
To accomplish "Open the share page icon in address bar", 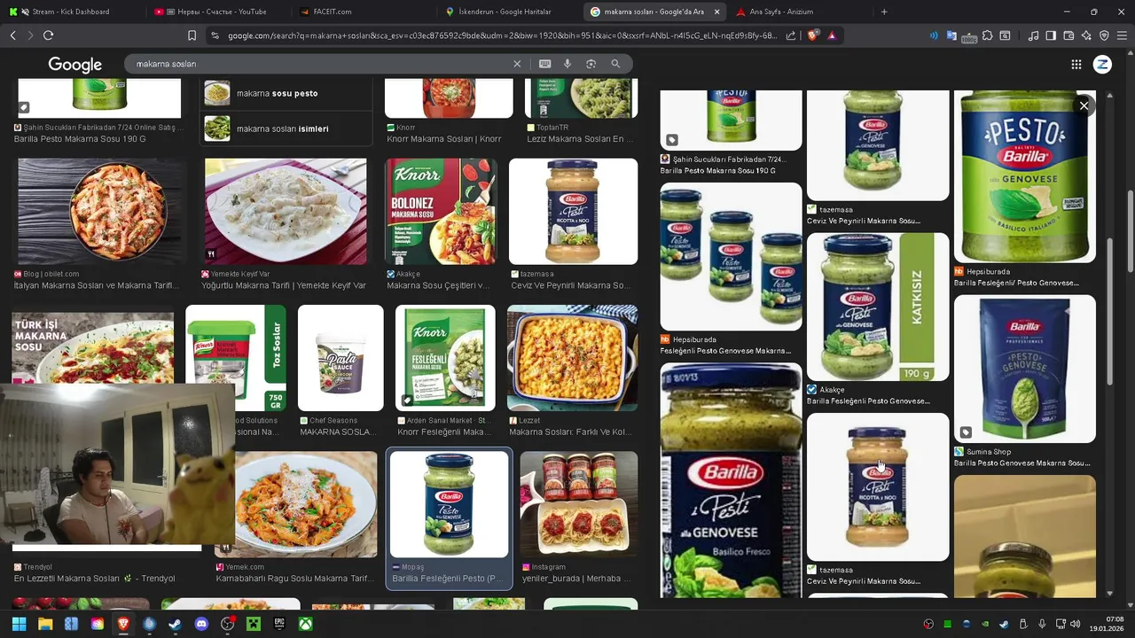I will (791, 35).
